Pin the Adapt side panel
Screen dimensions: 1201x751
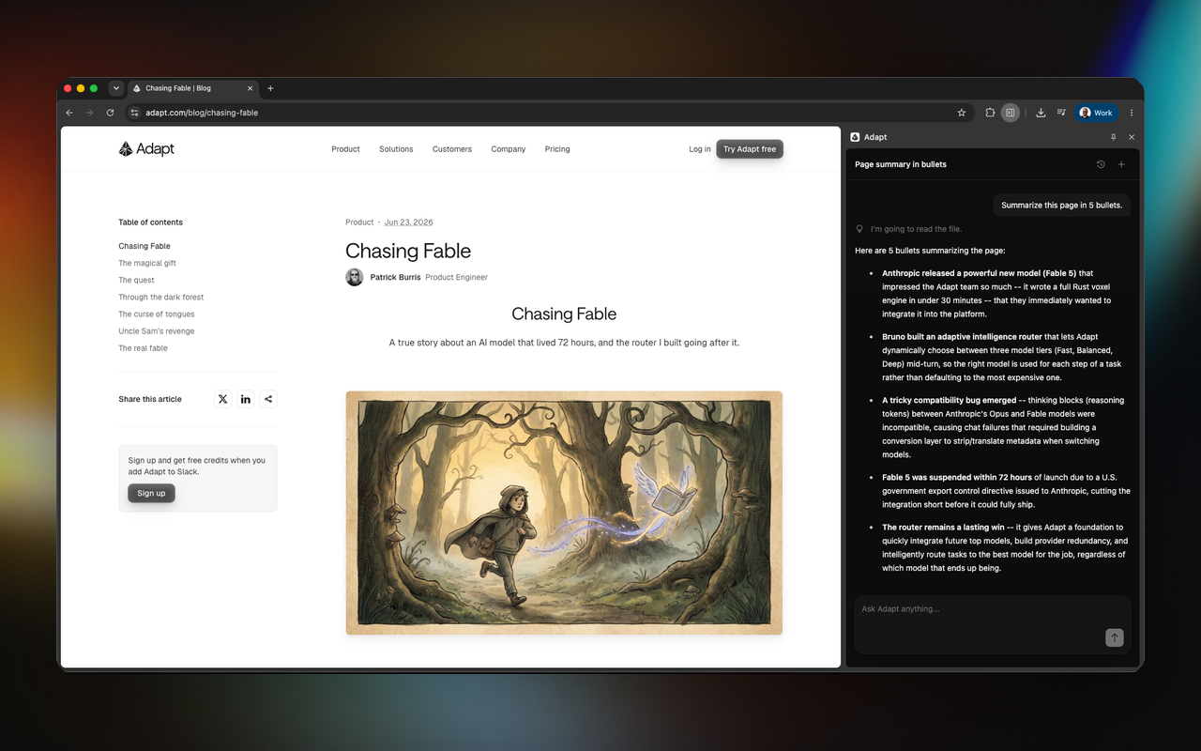click(1114, 137)
